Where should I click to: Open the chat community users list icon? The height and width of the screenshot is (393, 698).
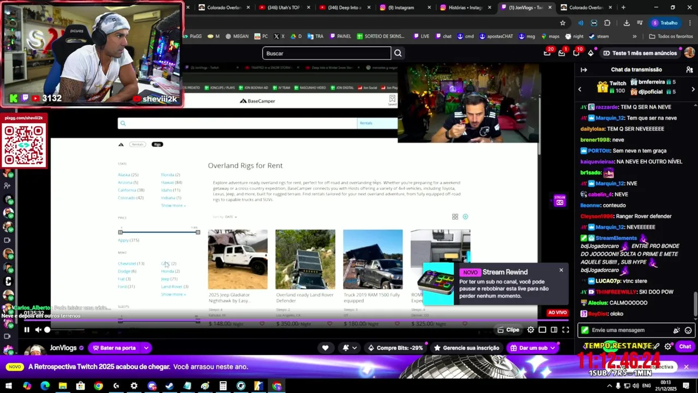(689, 69)
